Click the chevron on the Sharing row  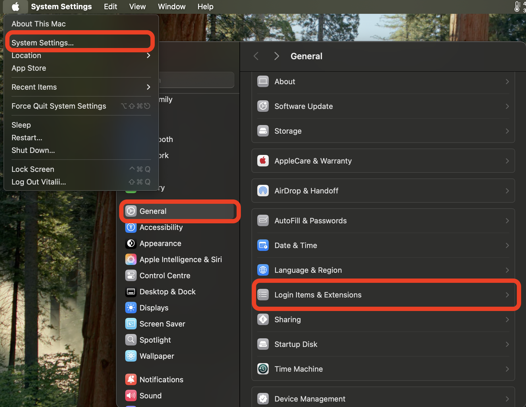[507, 320]
